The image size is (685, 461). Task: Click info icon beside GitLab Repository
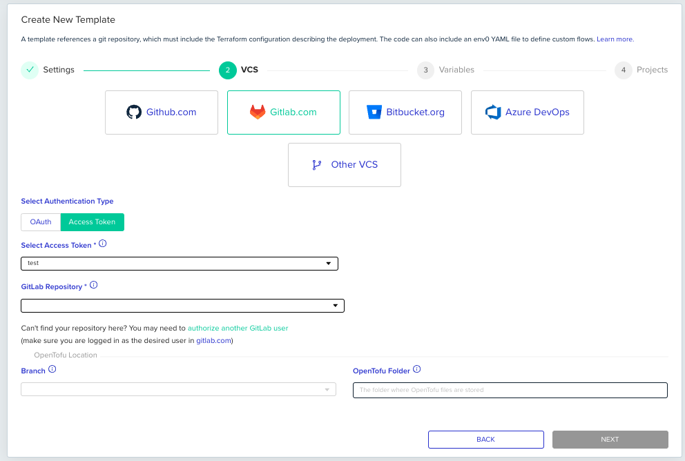click(93, 285)
